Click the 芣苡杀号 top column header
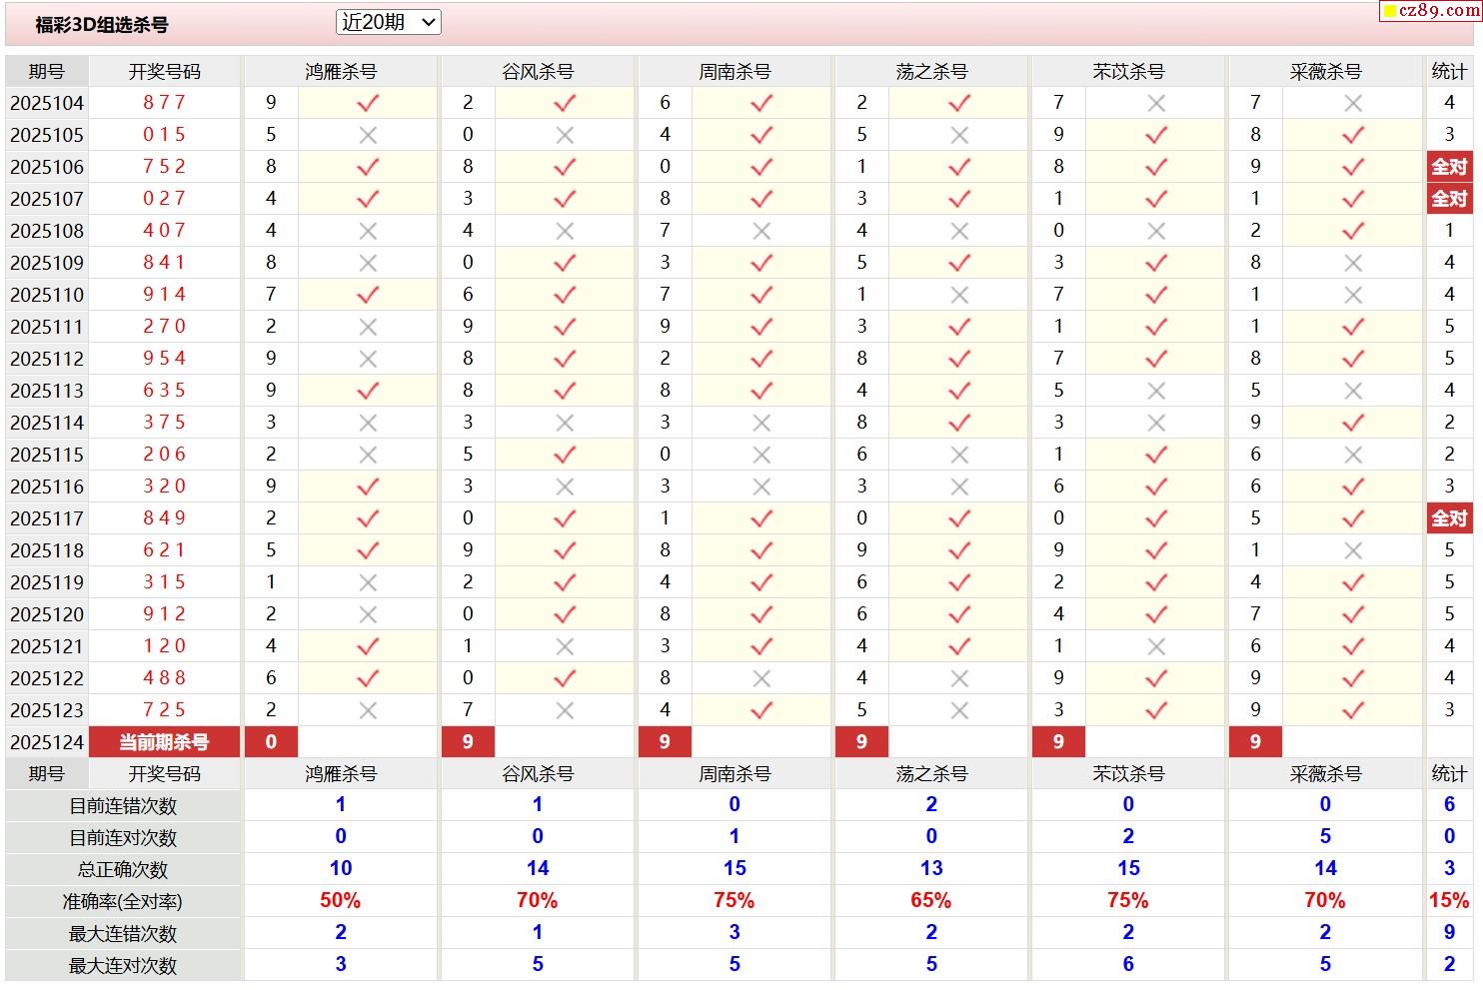The image size is (1483, 990). coord(1128,72)
